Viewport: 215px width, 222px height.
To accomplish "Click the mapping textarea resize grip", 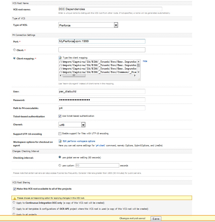I will 139,79.
